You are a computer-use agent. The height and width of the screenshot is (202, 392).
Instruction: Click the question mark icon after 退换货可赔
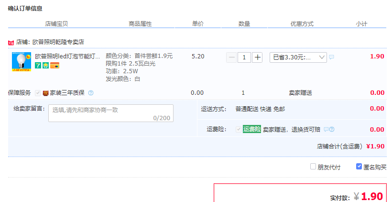[332, 129]
